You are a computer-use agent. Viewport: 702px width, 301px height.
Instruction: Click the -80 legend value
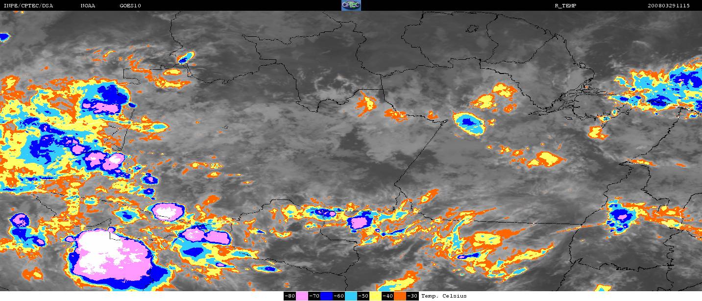(290, 296)
